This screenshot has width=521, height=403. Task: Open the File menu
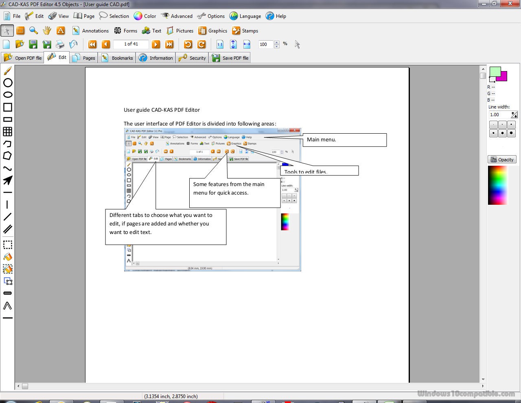pyautogui.click(x=12, y=16)
